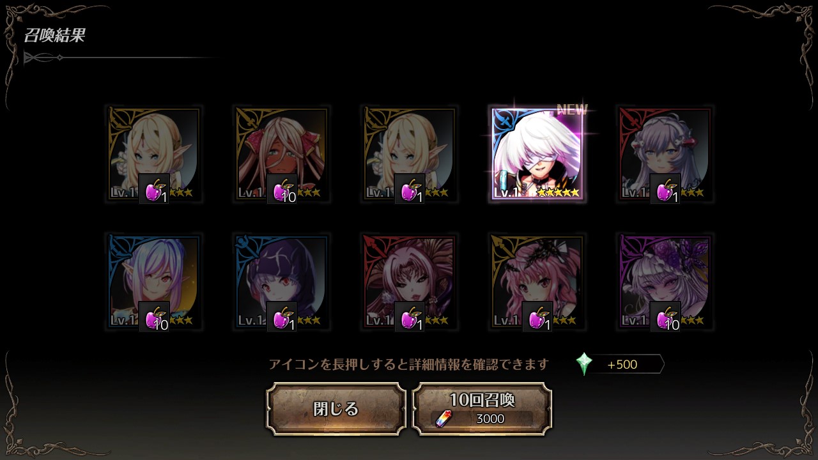Tap the apple icon on first blonde elf card
The height and width of the screenshot is (460, 818).
(x=154, y=189)
